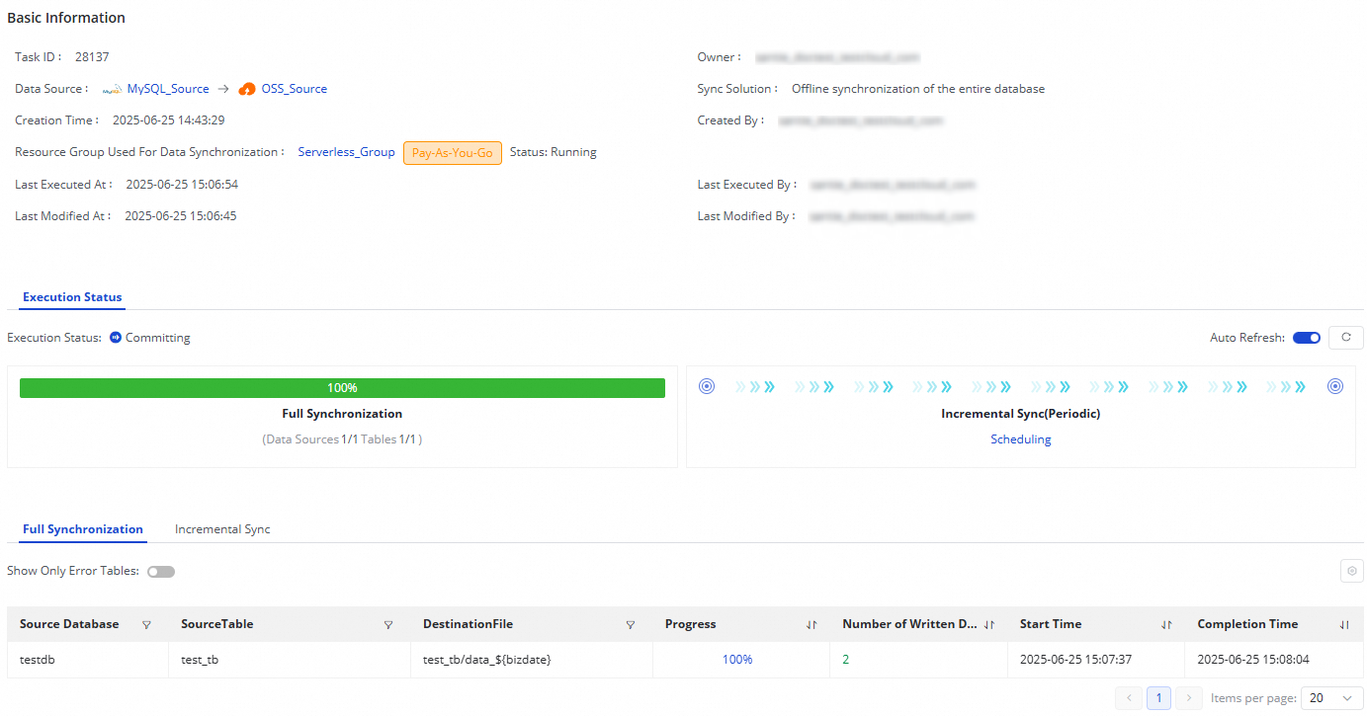The width and height of the screenshot is (1367, 716).
Task: Click the green 100% progress bar
Action: coord(342,388)
